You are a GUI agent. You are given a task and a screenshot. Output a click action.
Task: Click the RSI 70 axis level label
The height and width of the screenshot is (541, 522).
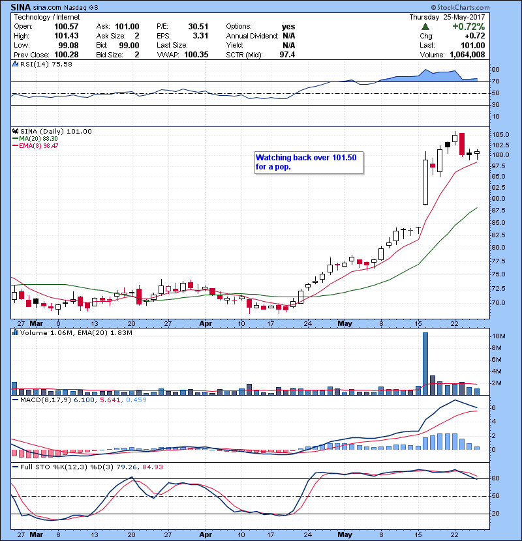(x=495, y=81)
